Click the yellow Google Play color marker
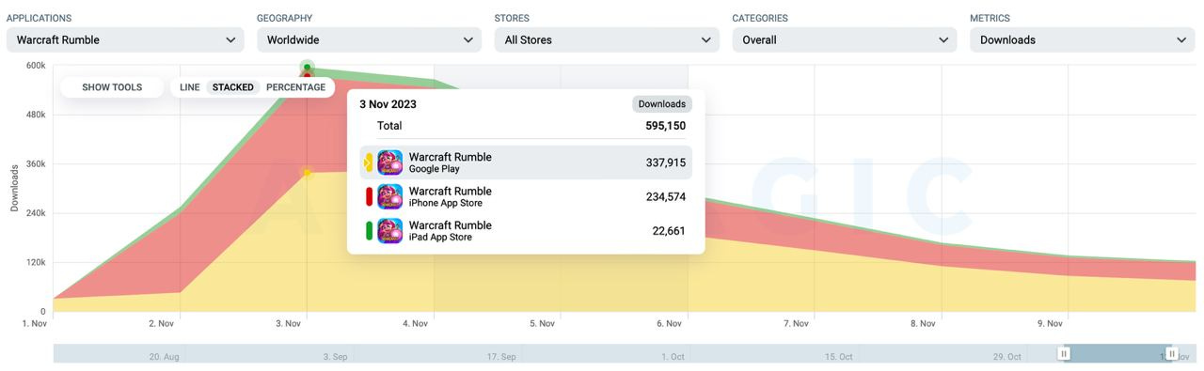This screenshot has width=1204, height=371. (369, 162)
